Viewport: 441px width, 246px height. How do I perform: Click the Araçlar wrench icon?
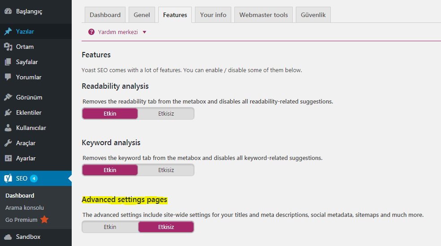[8, 143]
